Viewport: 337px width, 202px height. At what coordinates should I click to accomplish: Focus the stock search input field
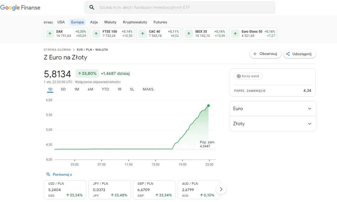pos(185,7)
